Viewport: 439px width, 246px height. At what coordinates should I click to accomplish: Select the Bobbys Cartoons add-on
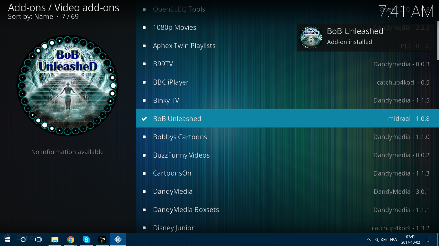pos(180,137)
